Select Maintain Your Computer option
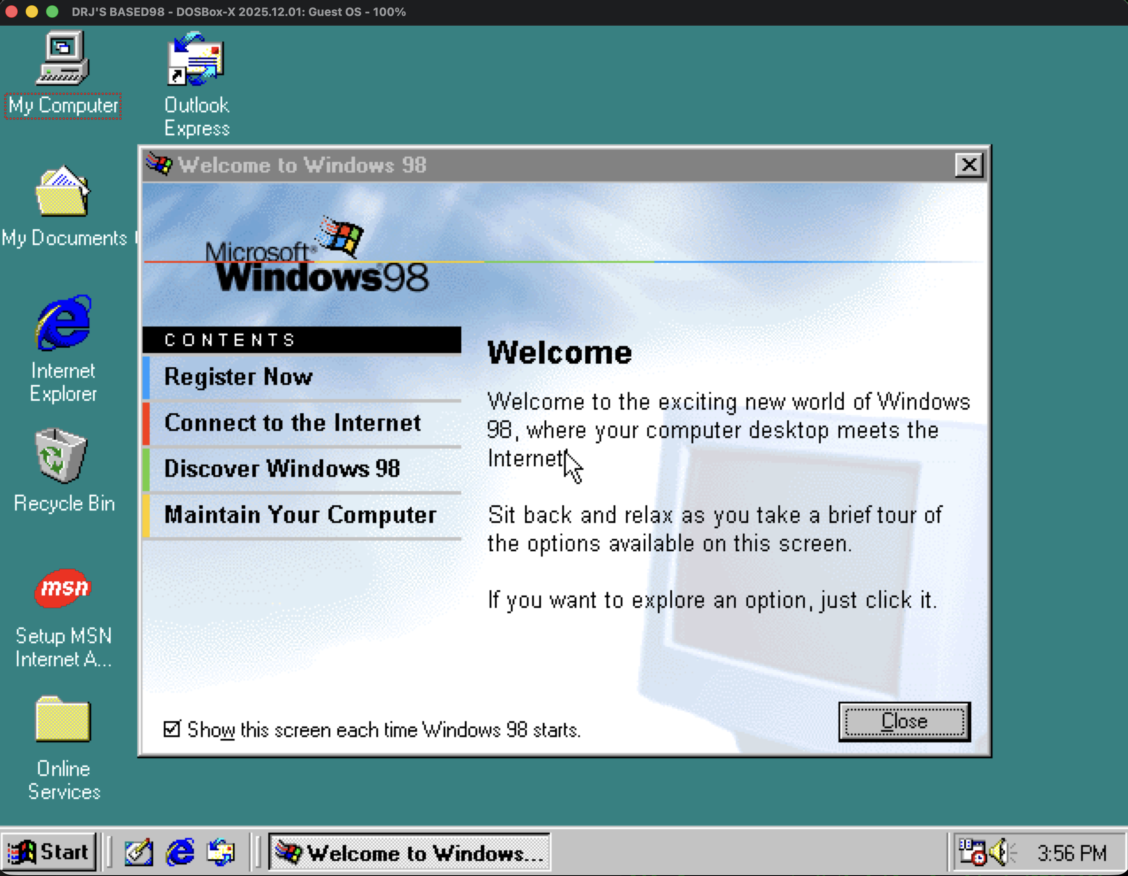The height and width of the screenshot is (876, 1128). (x=301, y=514)
